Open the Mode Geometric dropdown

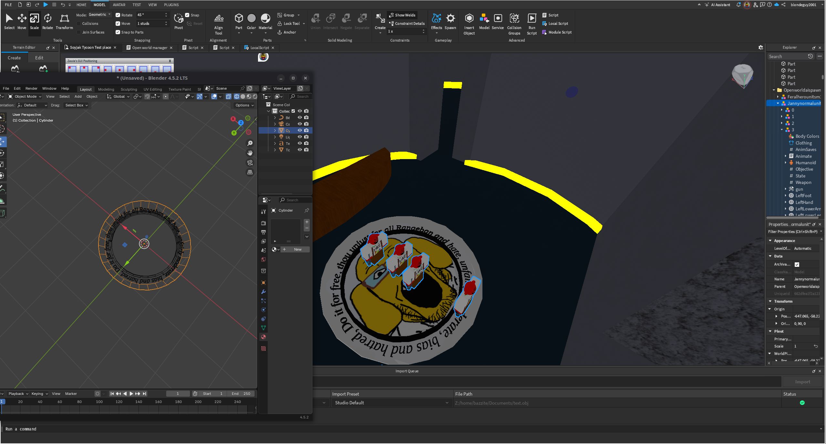100,15
